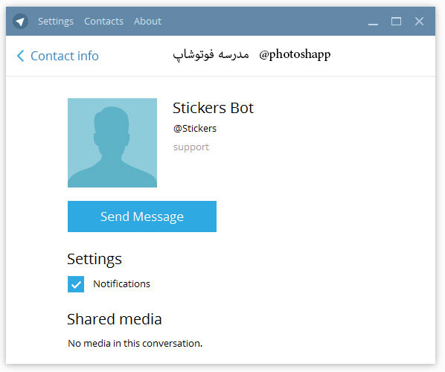This screenshot has height=372, width=445.
Task: Open the Settings menu in title bar
Action: point(56,22)
